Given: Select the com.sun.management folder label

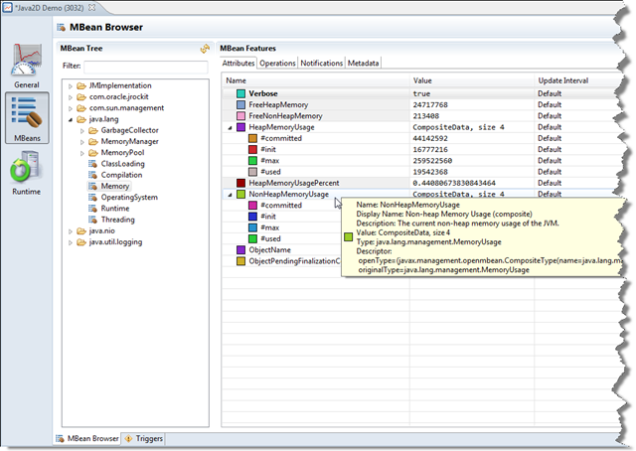Looking at the screenshot, I should (x=126, y=108).
